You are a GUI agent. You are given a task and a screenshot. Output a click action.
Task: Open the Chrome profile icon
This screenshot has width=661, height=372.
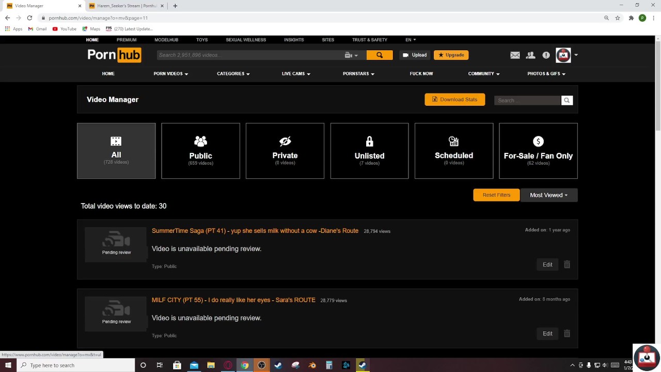642,18
